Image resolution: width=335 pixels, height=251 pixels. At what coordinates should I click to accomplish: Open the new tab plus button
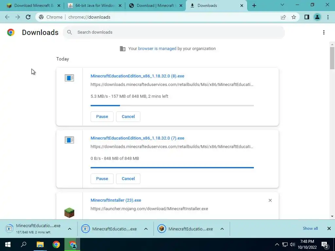click(254, 6)
